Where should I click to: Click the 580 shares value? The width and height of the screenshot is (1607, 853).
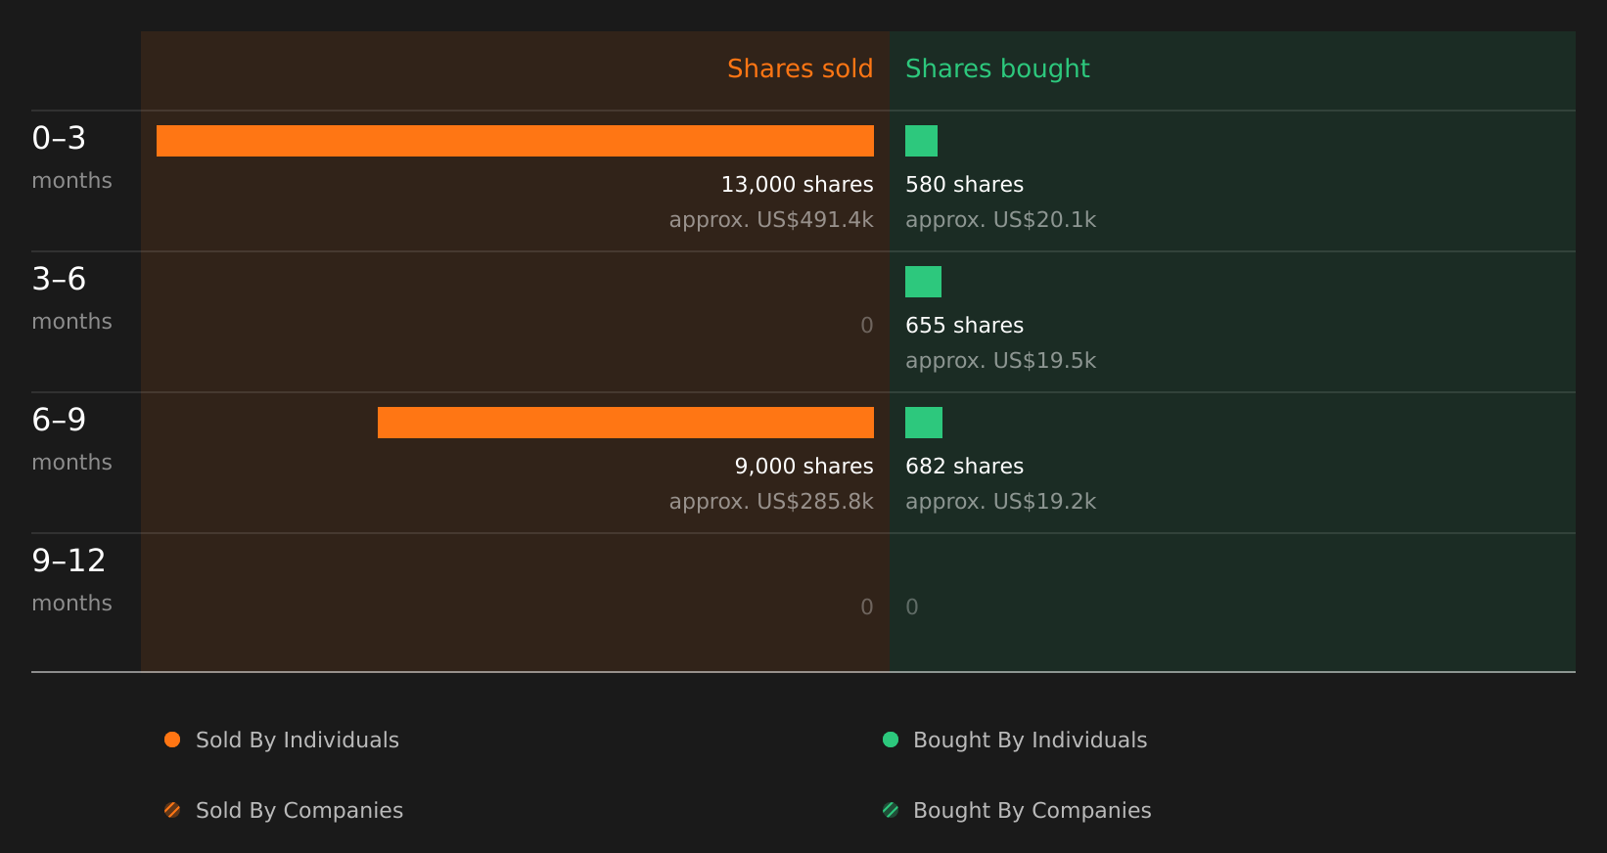(964, 185)
